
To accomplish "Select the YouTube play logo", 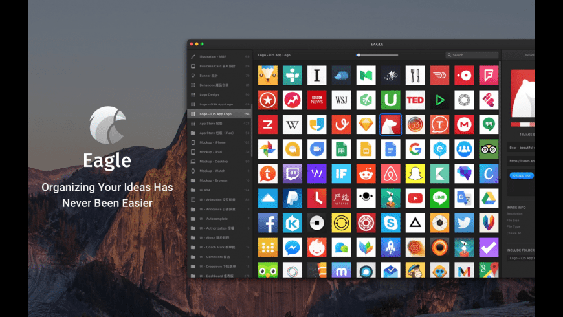I will coord(415,198).
